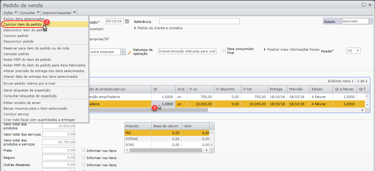Choose Baixar insumos para o item selecionado
This screenshot has width=375, height=171.
click(x=36, y=108)
